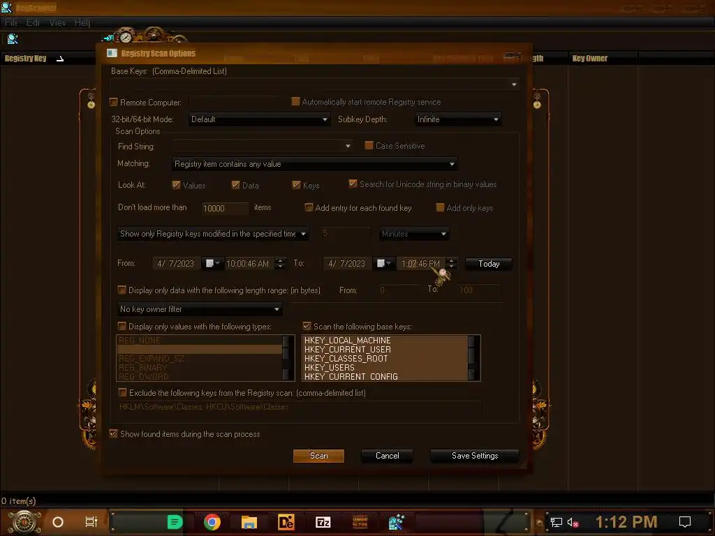Open the Help menu

pos(82,22)
